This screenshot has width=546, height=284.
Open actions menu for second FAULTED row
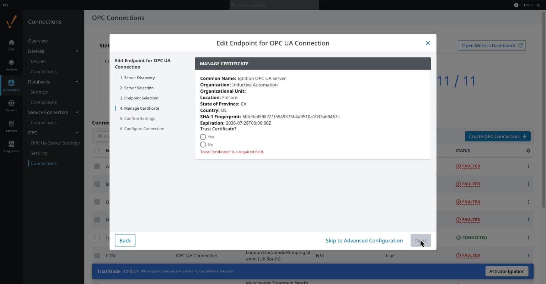click(x=528, y=184)
